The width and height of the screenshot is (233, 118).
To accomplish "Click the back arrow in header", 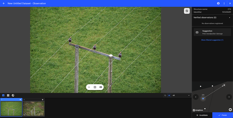I will [4, 3].
